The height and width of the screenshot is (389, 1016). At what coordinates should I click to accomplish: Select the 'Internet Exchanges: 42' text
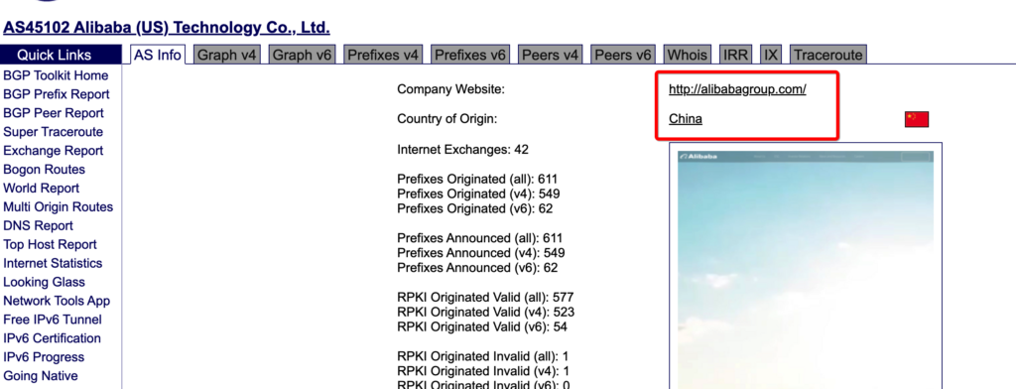(x=462, y=150)
